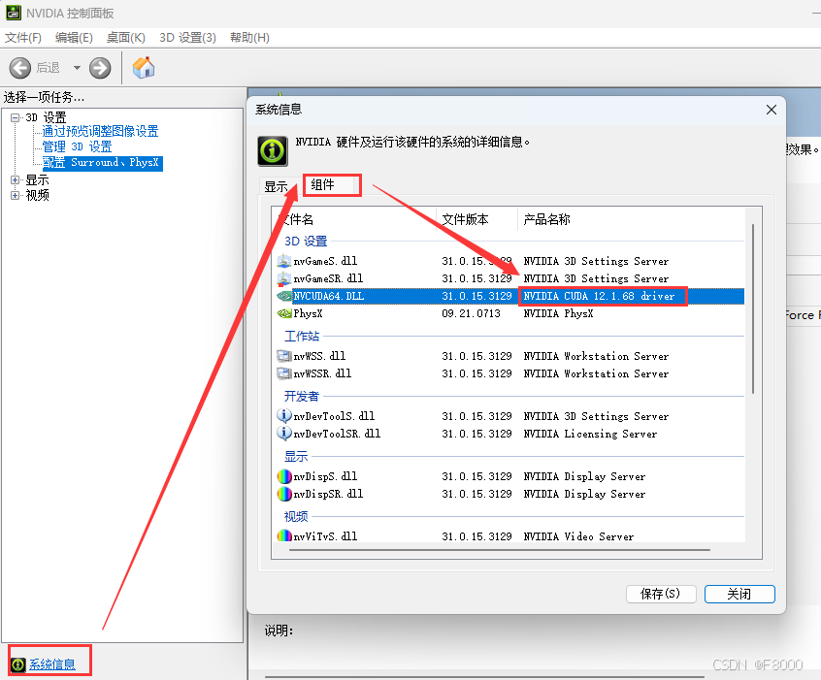Switch to the 组件 tab
The image size is (821, 680).
tap(332, 184)
